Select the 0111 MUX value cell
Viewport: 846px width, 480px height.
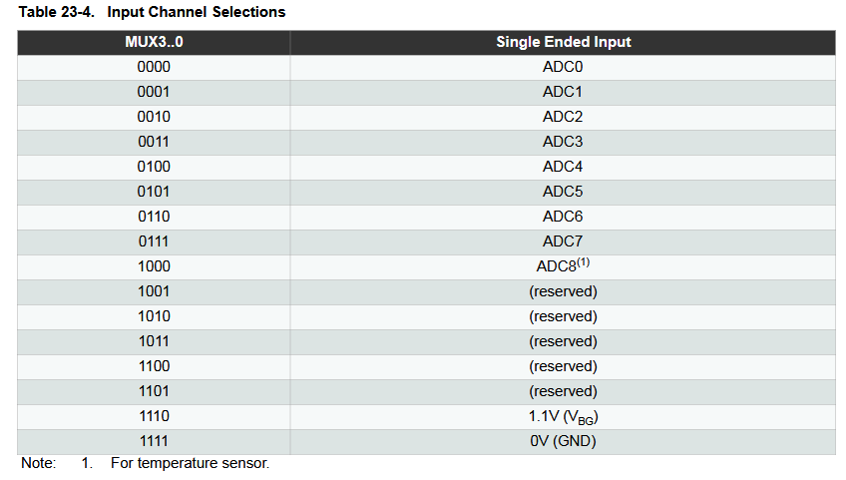tap(154, 241)
